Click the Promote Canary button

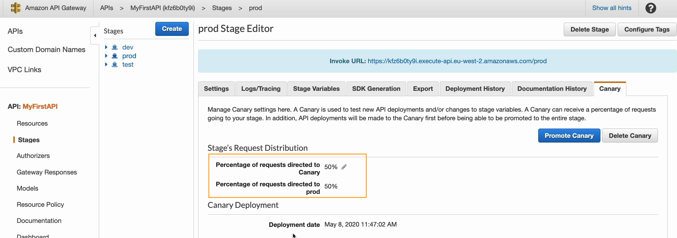click(569, 136)
